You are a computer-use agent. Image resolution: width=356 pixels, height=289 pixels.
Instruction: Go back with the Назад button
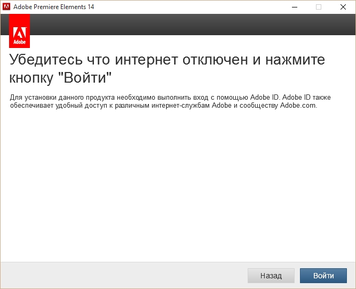pyautogui.click(x=271, y=276)
